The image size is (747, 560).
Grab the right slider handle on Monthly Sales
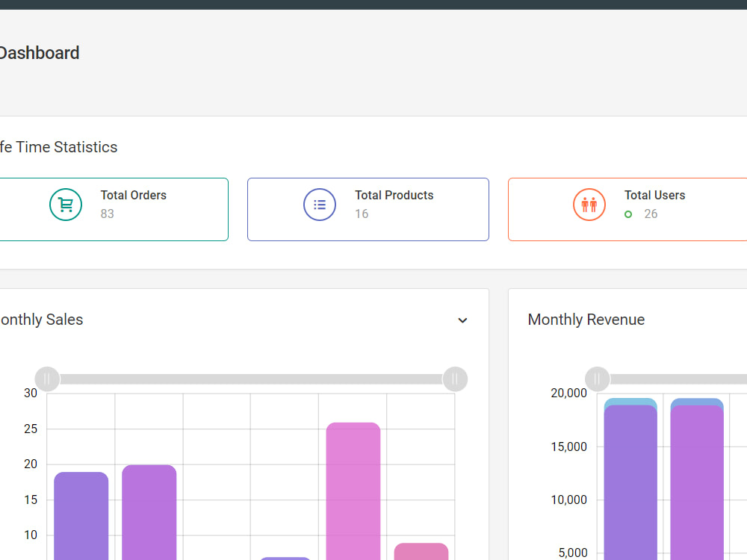(x=455, y=379)
